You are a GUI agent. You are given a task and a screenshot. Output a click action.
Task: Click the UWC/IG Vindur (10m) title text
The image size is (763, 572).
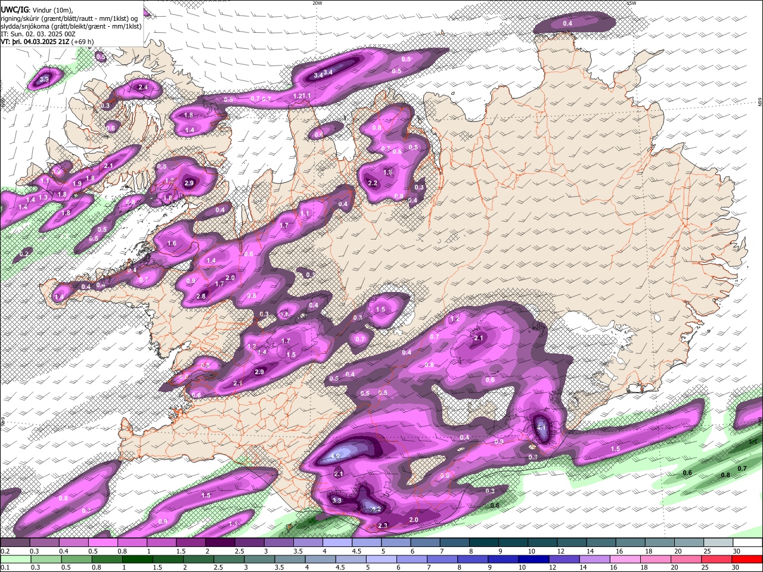coord(37,10)
